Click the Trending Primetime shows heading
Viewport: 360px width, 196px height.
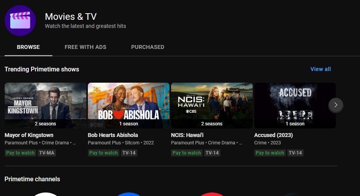pyautogui.click(x=42, y=69)
